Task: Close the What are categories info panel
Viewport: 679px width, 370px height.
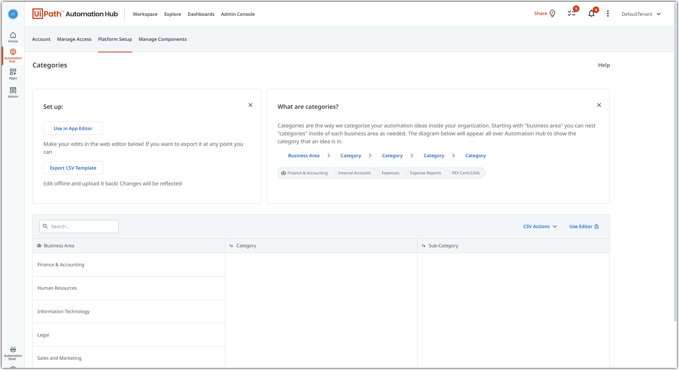Action: pyautogui.click(x=599, y=105)
